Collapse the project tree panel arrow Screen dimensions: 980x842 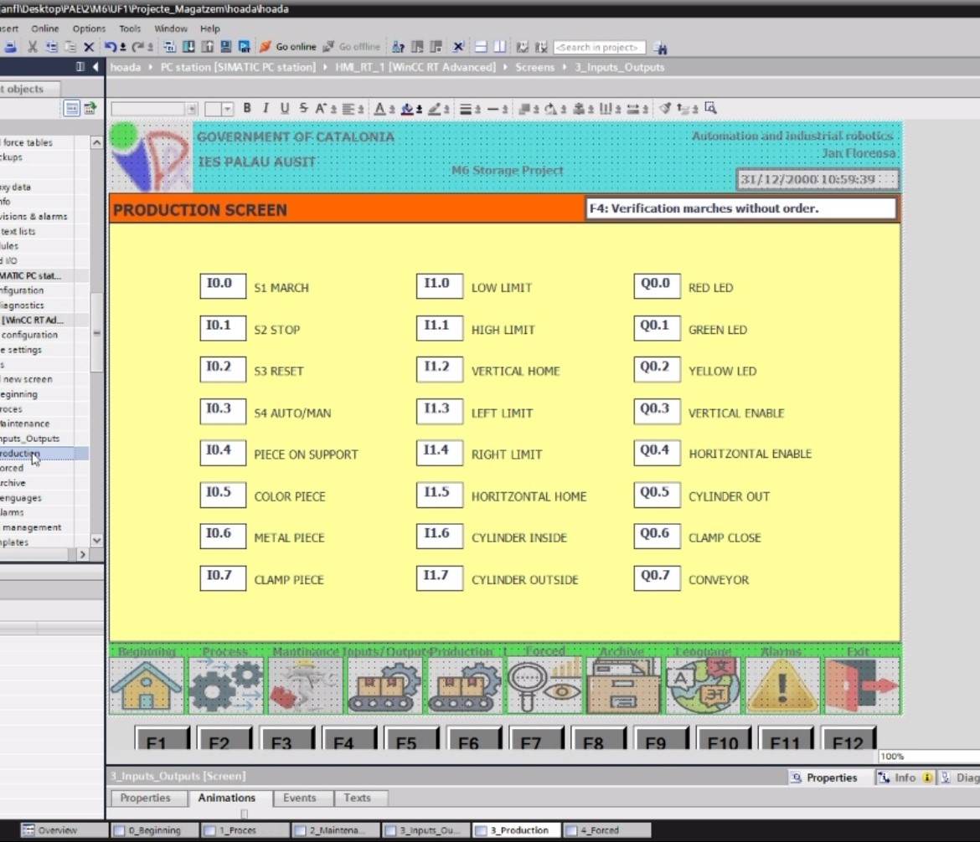tap(95, 67)
